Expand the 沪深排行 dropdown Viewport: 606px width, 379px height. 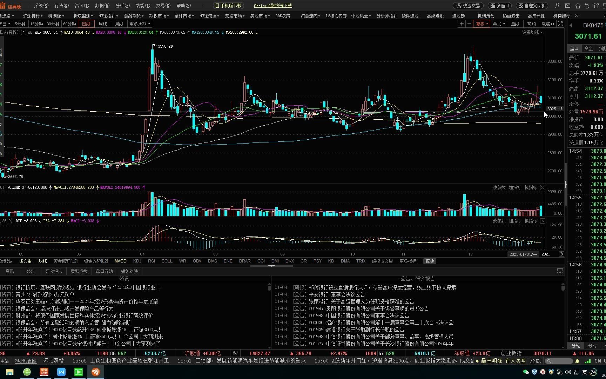33,16
